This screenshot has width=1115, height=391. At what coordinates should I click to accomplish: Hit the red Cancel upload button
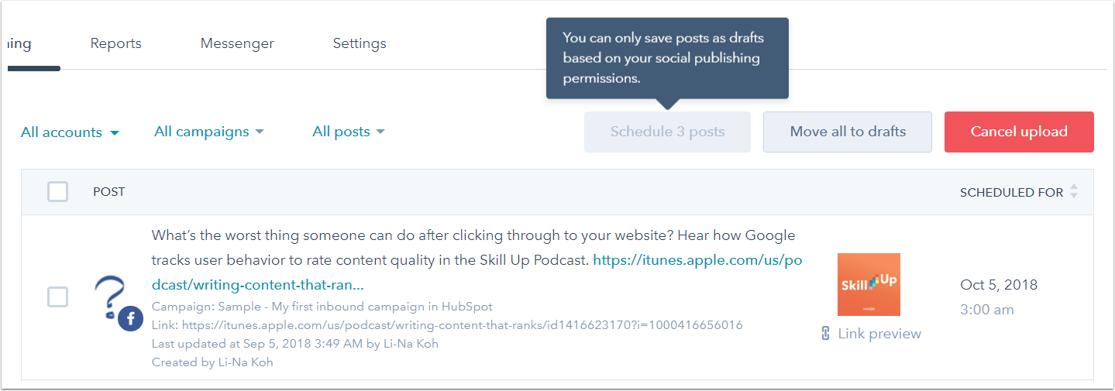click(1018, 132)
